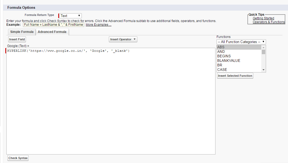Switch to the Advanced Formula tab
288x163 pixels.
tap(52, 32)
